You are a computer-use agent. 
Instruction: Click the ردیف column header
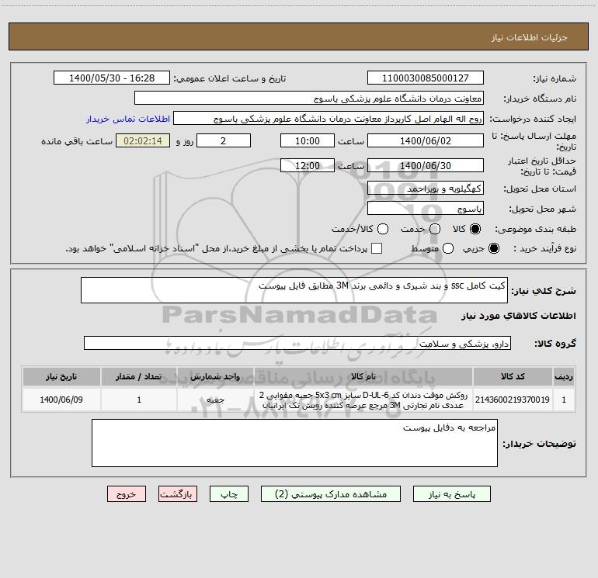pyautogui.click(x=564, y=376)
